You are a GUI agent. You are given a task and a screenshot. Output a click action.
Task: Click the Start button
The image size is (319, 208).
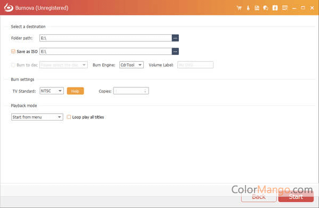click(296, 197)
